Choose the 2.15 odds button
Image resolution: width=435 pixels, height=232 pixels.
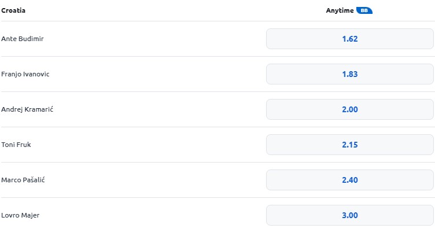(x=350, y=145)
